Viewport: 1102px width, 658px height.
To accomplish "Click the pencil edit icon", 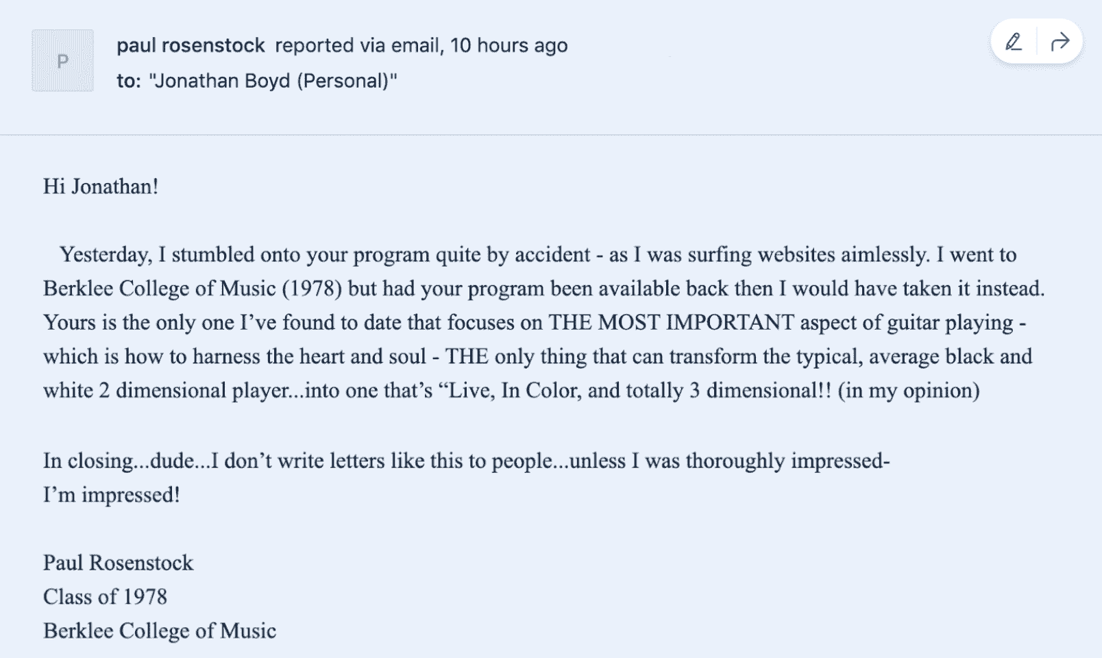I will click(x=1013, y=42).
